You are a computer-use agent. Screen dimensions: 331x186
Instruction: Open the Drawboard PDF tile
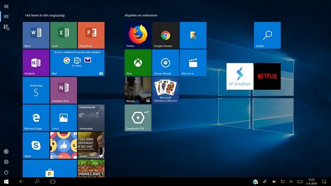(x=138, y=118)
